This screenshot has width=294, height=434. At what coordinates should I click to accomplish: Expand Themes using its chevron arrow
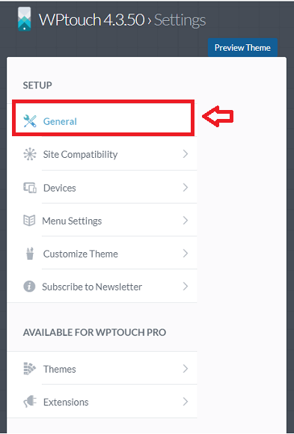click(186, 368)
